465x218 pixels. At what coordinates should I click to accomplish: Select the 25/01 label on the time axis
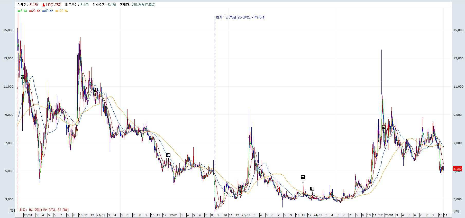(x=390, y=215)
